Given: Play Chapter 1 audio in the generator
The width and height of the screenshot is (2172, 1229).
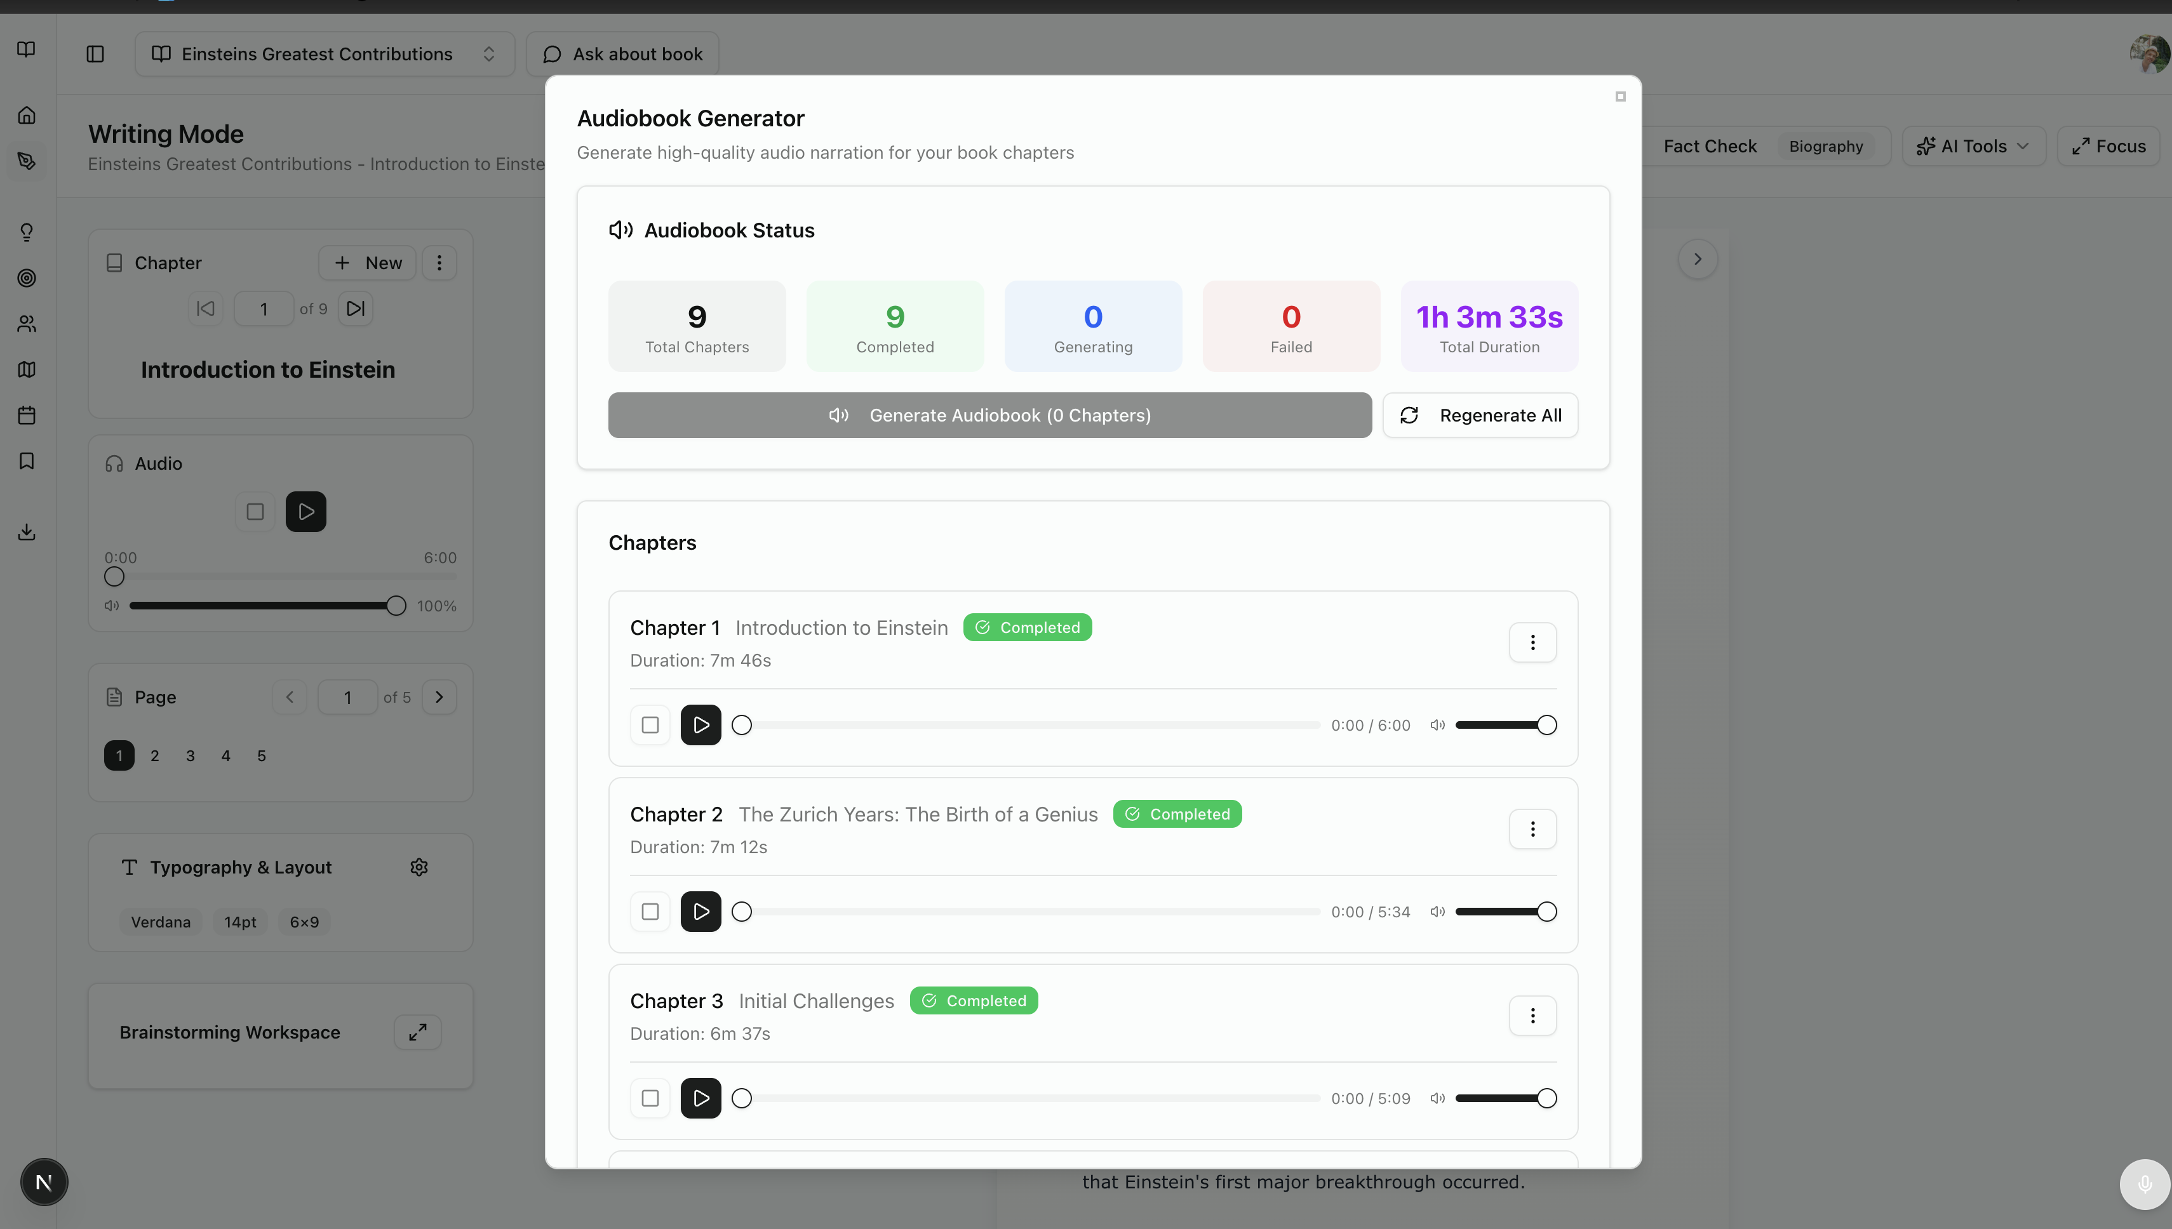Looking at the screenshot, I should click(700, 725).
